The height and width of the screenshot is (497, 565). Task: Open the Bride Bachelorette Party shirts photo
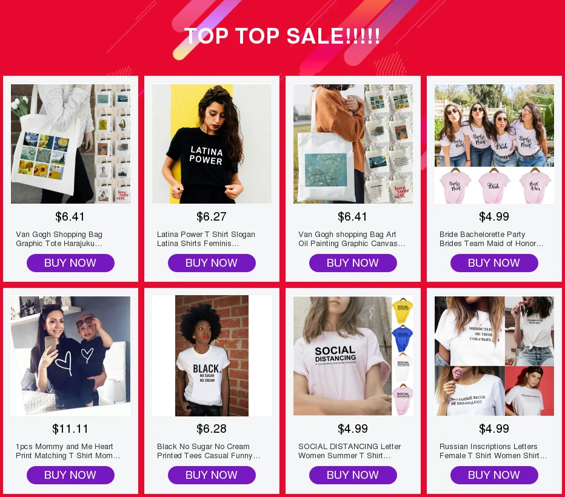[x=495, y=144]
